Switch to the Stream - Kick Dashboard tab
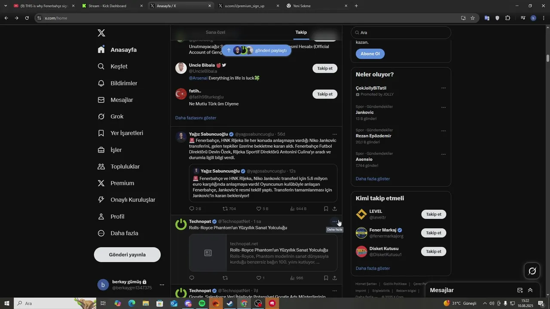This screenshot has height=309, width=550. tap(112, 6)
